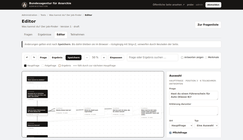Save changes with the Speichern button
Image resolution: width=243 pixels, height=140 pixels.
(x=74, y=57)
